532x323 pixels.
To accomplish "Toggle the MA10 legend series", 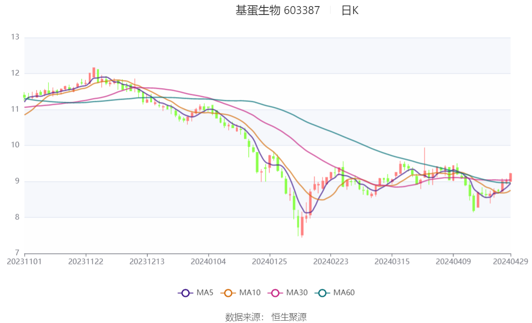I will [x=241, y=293].
